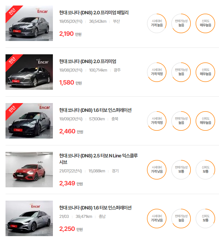The width and height of the screenshot is (219, 240).
Task: Open the 2.5 터보 N Line 익스클루시브 listing title
Action: pos(98,159)
